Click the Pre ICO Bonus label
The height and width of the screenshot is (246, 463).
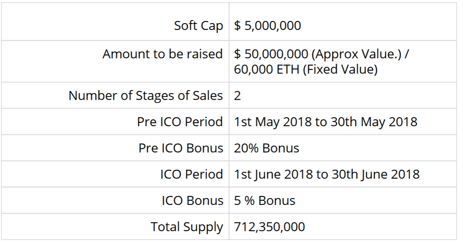[x=181, y=148]
